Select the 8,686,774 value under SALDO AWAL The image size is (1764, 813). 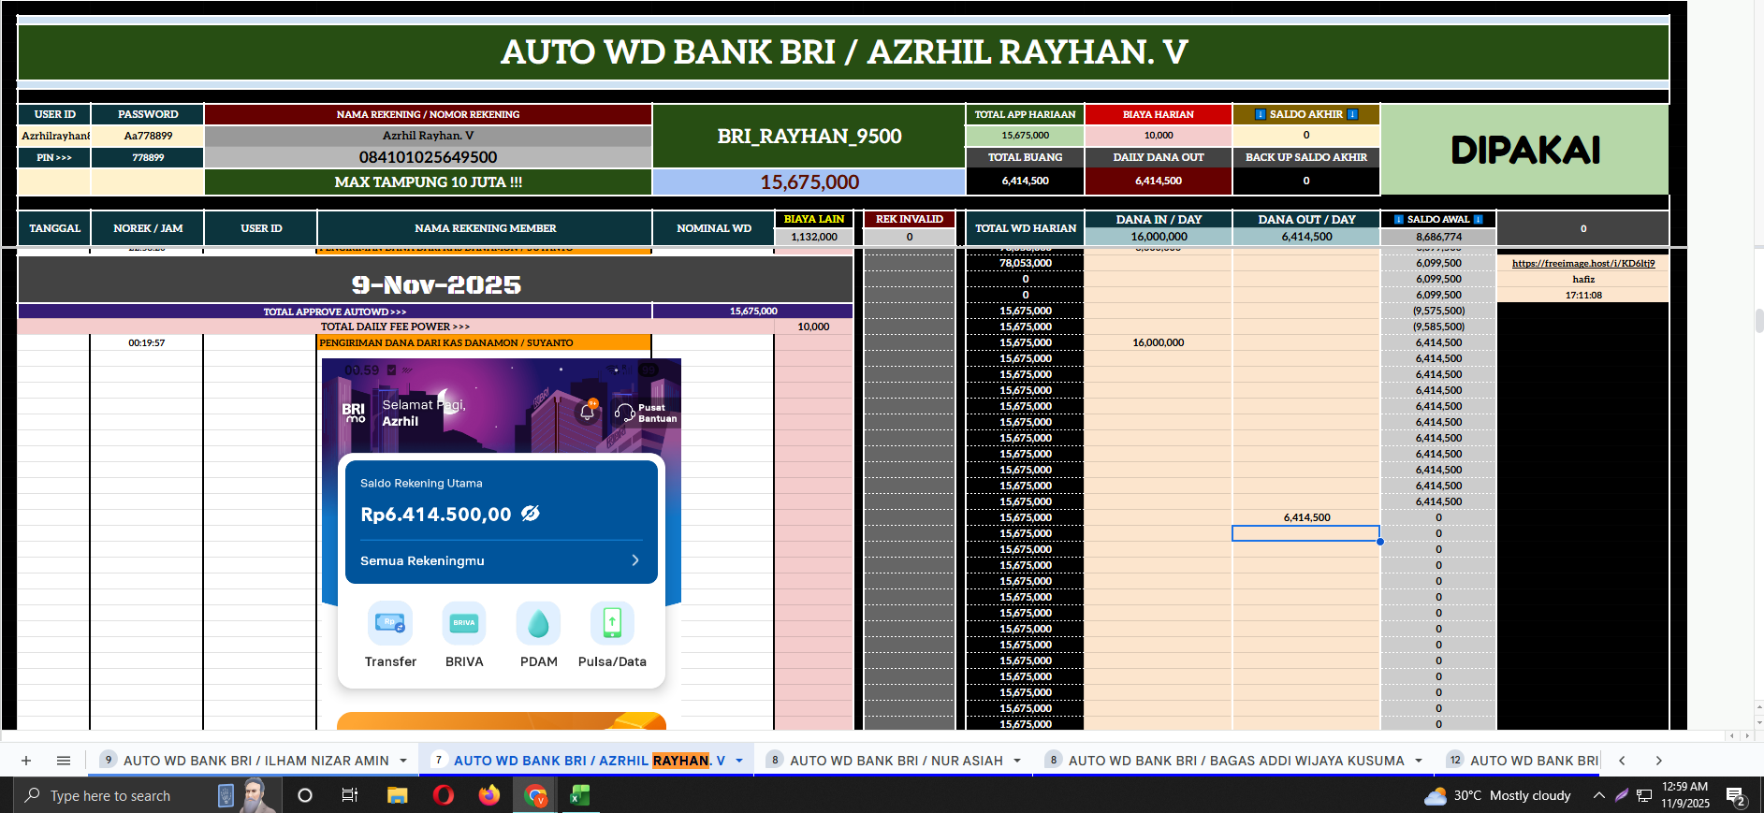(x=1438, y=237)
